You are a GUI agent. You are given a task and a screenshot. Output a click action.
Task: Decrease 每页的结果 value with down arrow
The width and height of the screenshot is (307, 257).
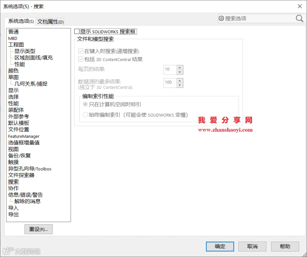coord(180,72)
